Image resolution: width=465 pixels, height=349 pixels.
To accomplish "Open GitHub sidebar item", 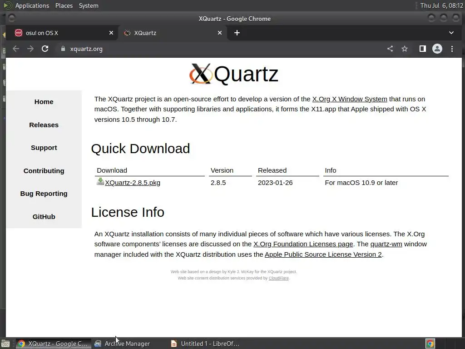I will pos(44,217).
